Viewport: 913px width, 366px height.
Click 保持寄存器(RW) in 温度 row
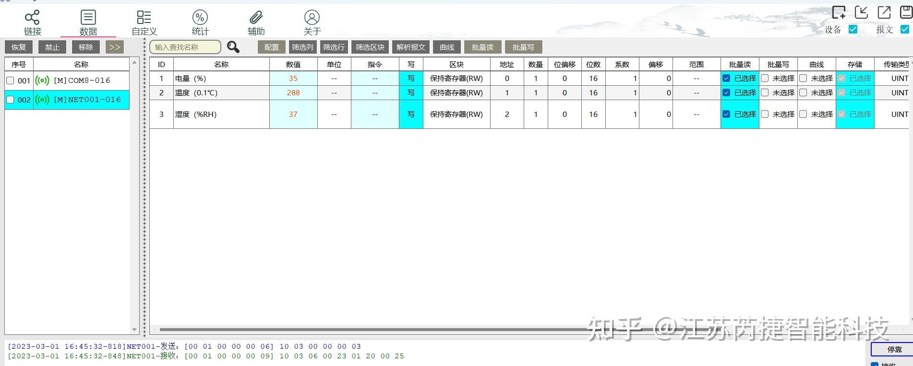coord(456,92)
